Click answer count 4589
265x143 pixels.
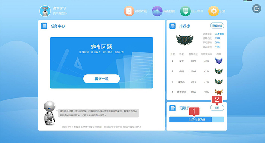point(193,61)
